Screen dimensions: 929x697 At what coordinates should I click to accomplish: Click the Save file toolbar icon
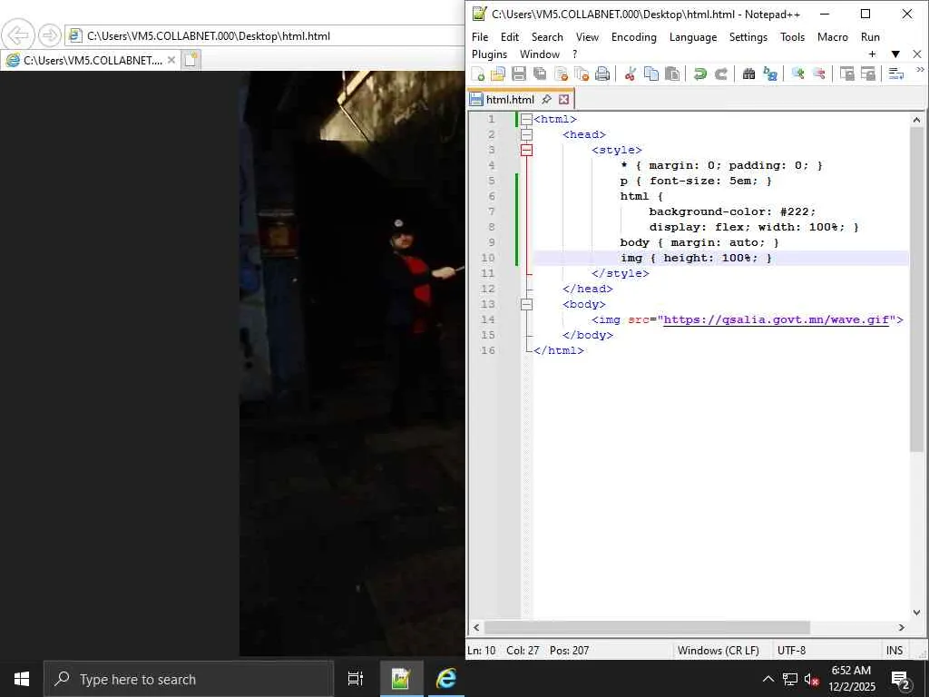point(519,74)
